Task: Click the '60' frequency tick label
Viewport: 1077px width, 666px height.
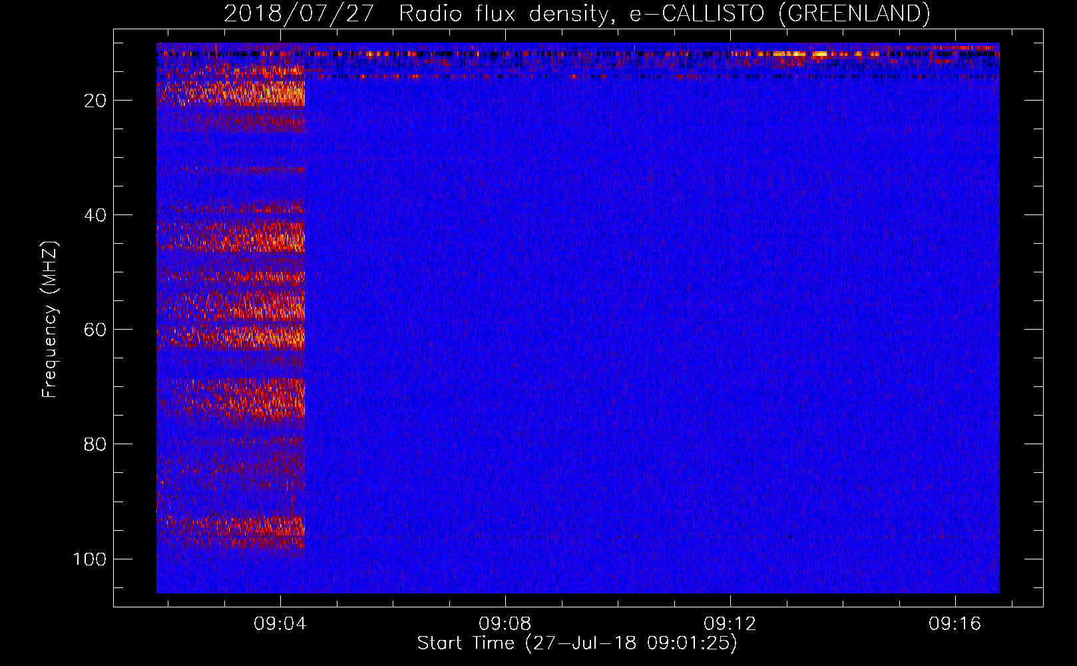Action: [x=95, y=330]
